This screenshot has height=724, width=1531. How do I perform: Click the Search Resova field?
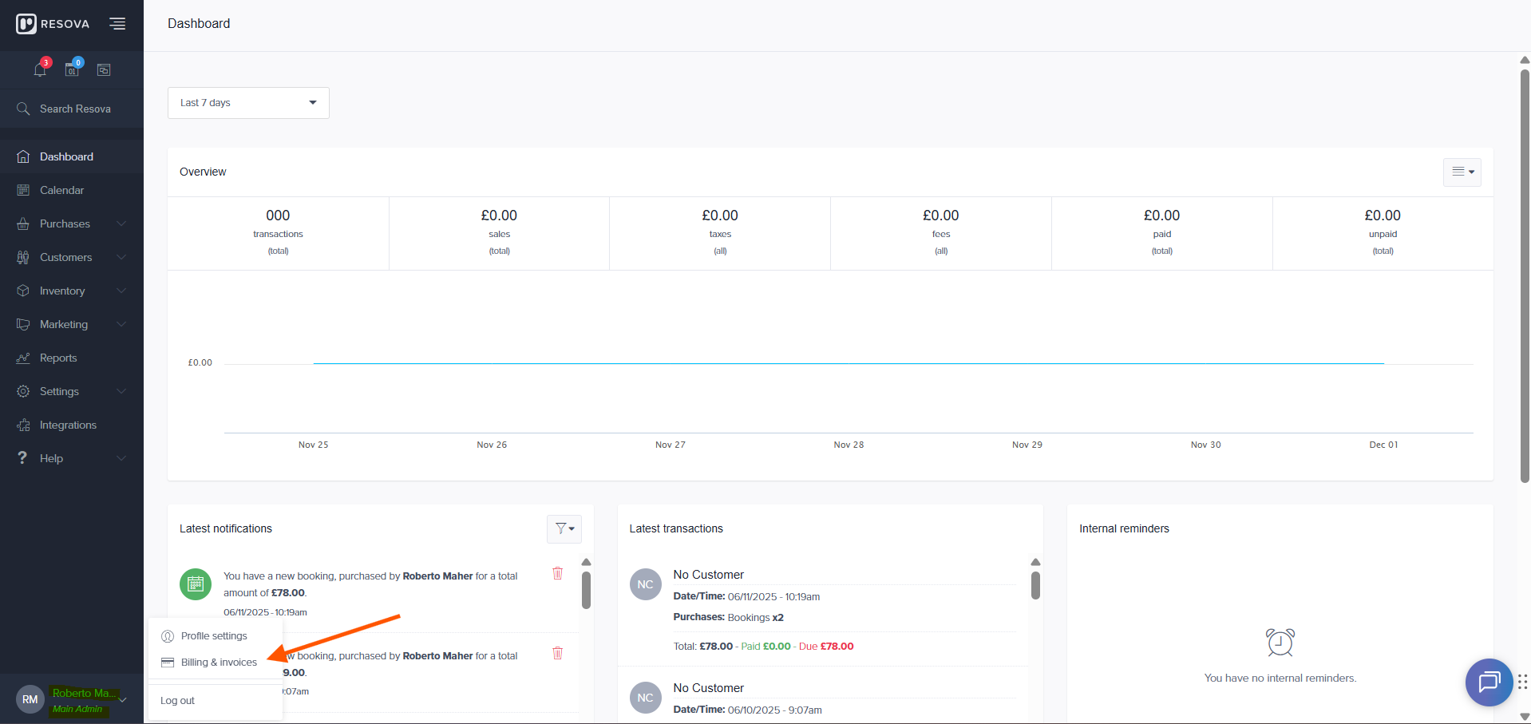75,109
